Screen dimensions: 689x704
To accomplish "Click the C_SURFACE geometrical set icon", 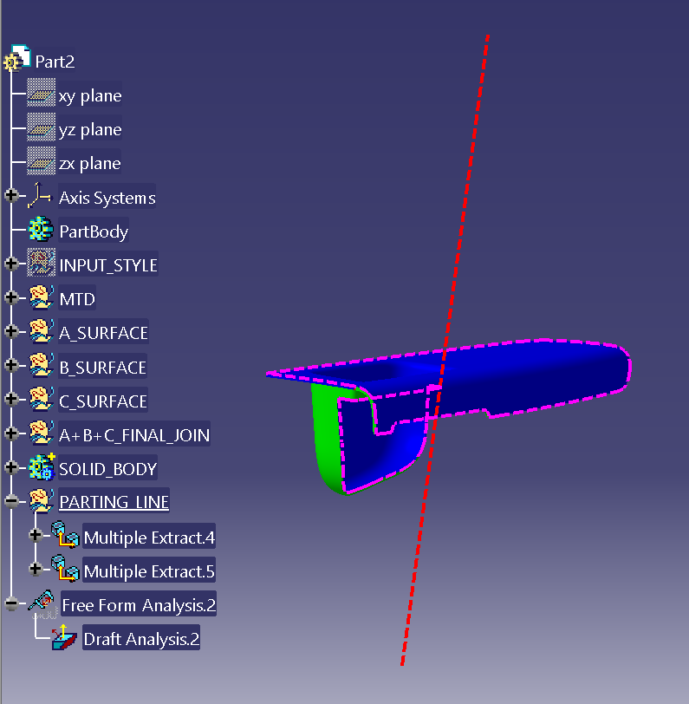I will [x=42, y=399].
